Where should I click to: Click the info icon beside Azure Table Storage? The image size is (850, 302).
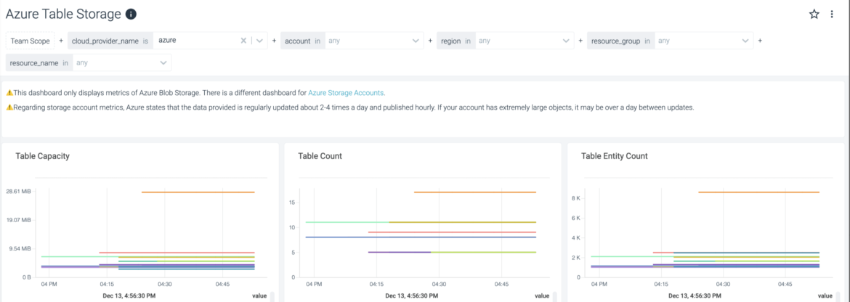[131, 14]
